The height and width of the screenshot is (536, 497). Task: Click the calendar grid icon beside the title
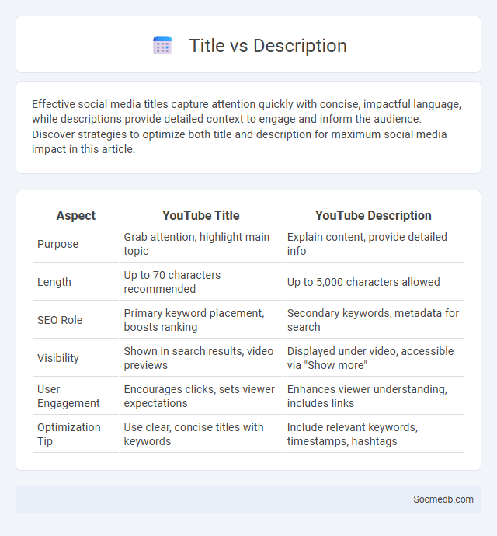pyautogui.click(x=162, y=46)
